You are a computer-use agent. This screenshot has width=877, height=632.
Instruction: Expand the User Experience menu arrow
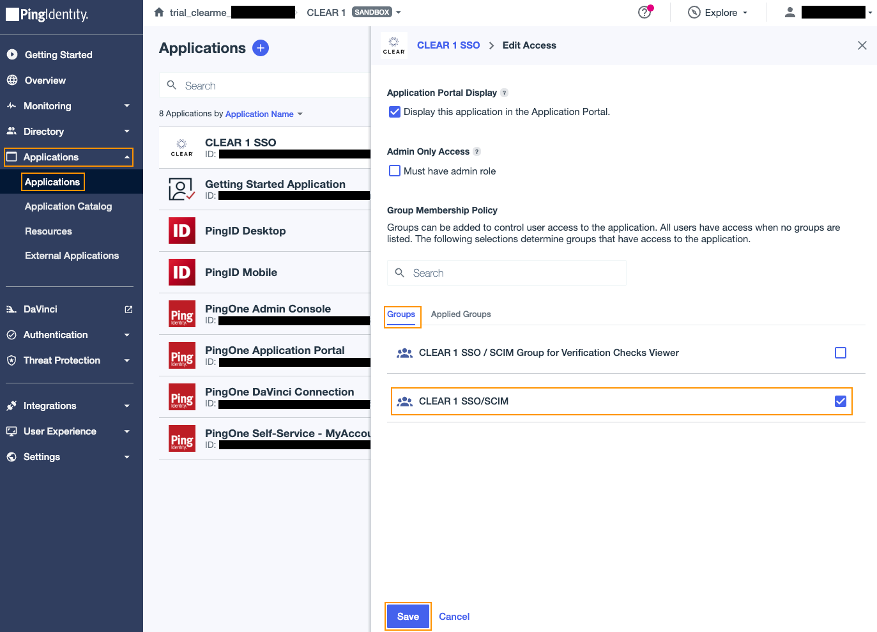(x=127, y=431)
